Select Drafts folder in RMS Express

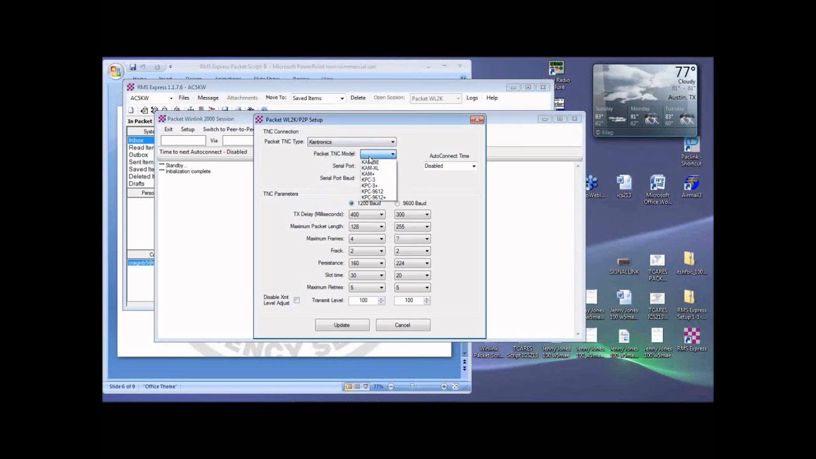[x=136, y=184]
